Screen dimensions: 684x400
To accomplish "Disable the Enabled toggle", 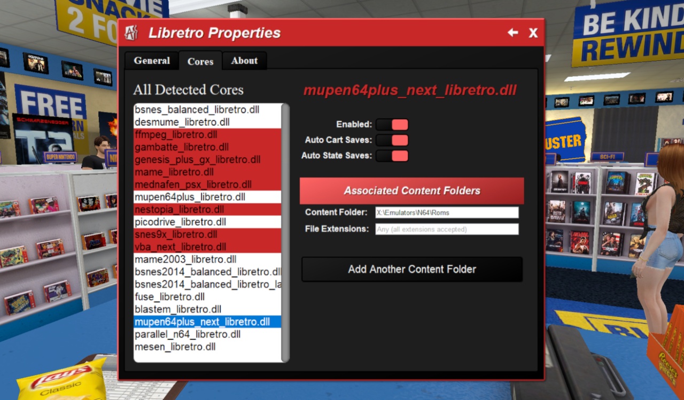I will pos(392,124).
